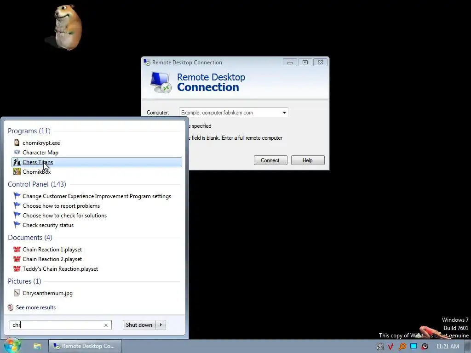This screenshot has height=353, width=471.
Task: Click the Windows Start orb
Action: click(12, 346)
